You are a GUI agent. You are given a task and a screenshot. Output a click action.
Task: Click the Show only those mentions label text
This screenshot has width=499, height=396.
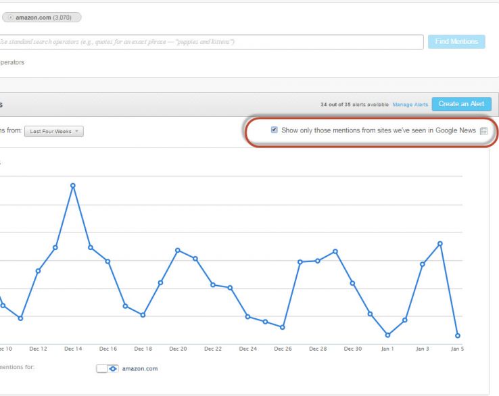pyautogui.click(x=378, y=130)
